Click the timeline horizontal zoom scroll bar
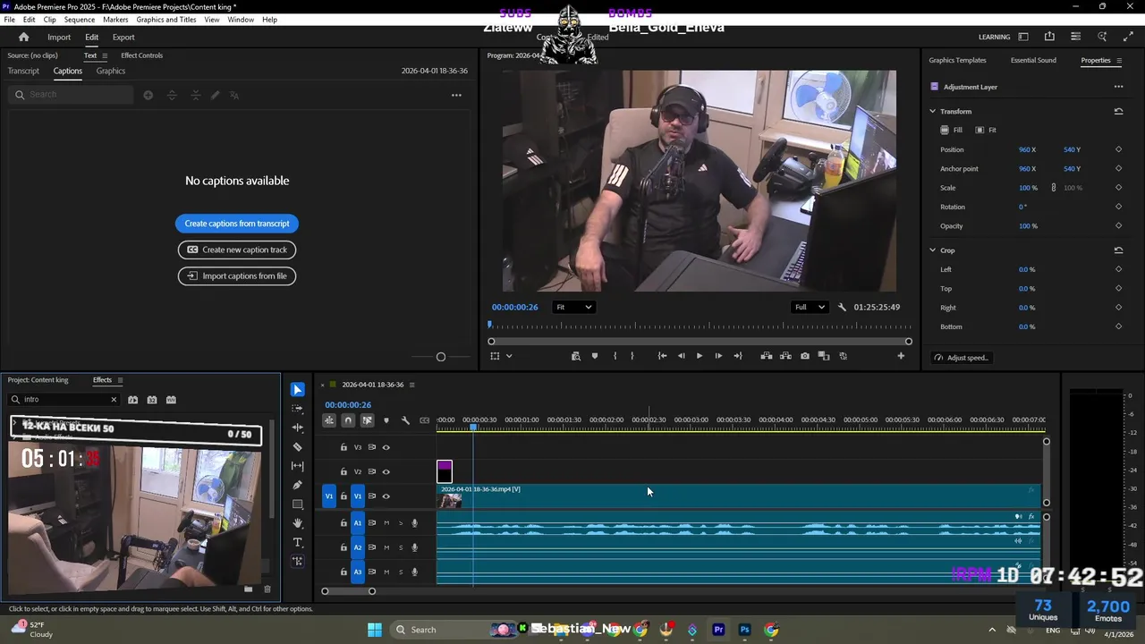This screenshot has height=644, width=1145. [348, 591]
